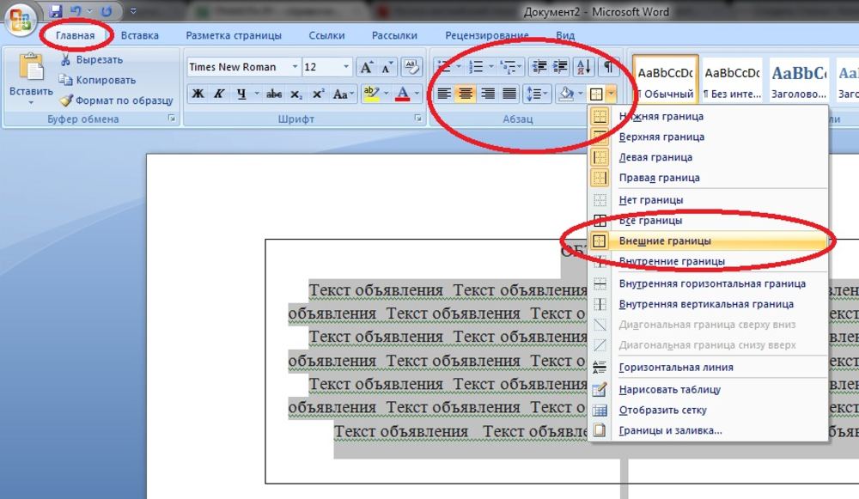Viewport: 859px width, 499px height.
Task: Increase font size with grow button
Action: coord(366,67)
